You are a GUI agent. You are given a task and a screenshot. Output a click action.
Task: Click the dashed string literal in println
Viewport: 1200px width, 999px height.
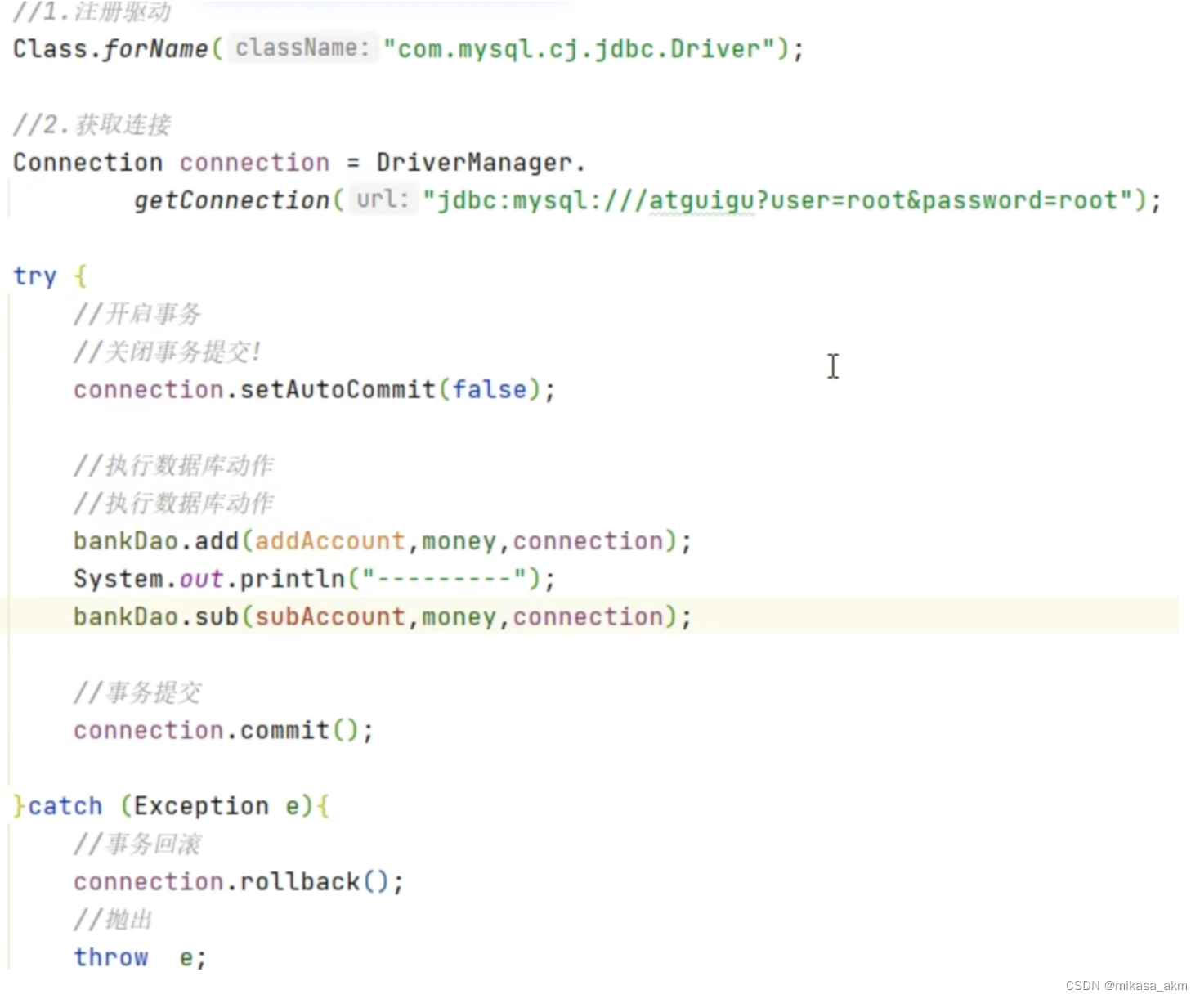coord(444,579)
